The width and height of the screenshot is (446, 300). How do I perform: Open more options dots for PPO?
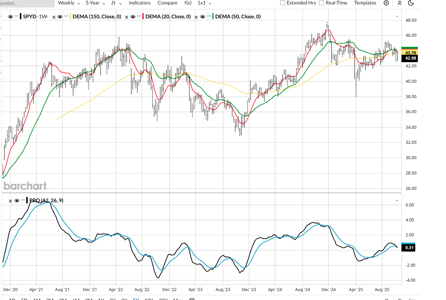23,200
